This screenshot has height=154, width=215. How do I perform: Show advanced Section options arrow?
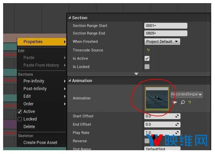(136, 74)
